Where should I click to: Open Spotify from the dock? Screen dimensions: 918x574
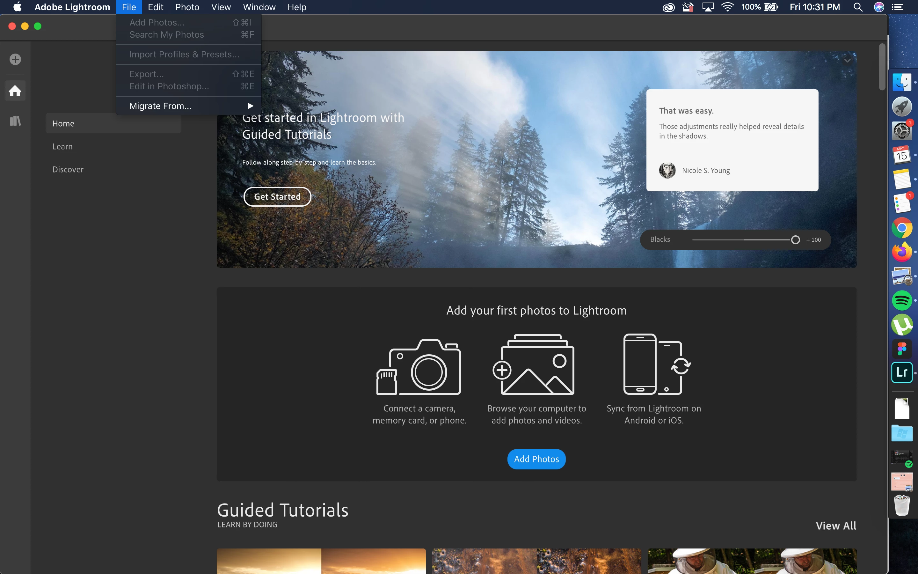coord(902,301)
